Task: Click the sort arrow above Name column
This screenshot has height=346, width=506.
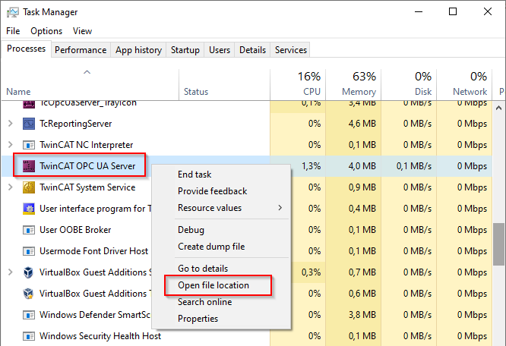Action: click(87, 72)
